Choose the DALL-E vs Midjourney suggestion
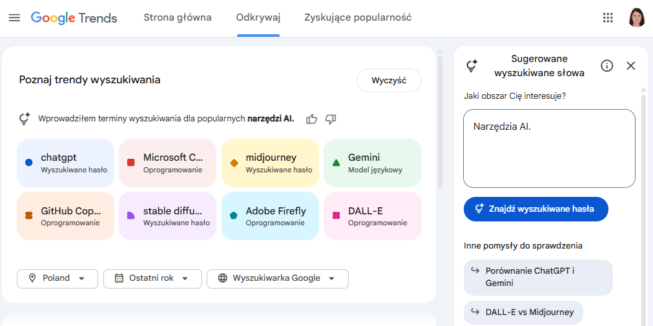This screenshot has height=326, width=653. click(x=523, y=312)
